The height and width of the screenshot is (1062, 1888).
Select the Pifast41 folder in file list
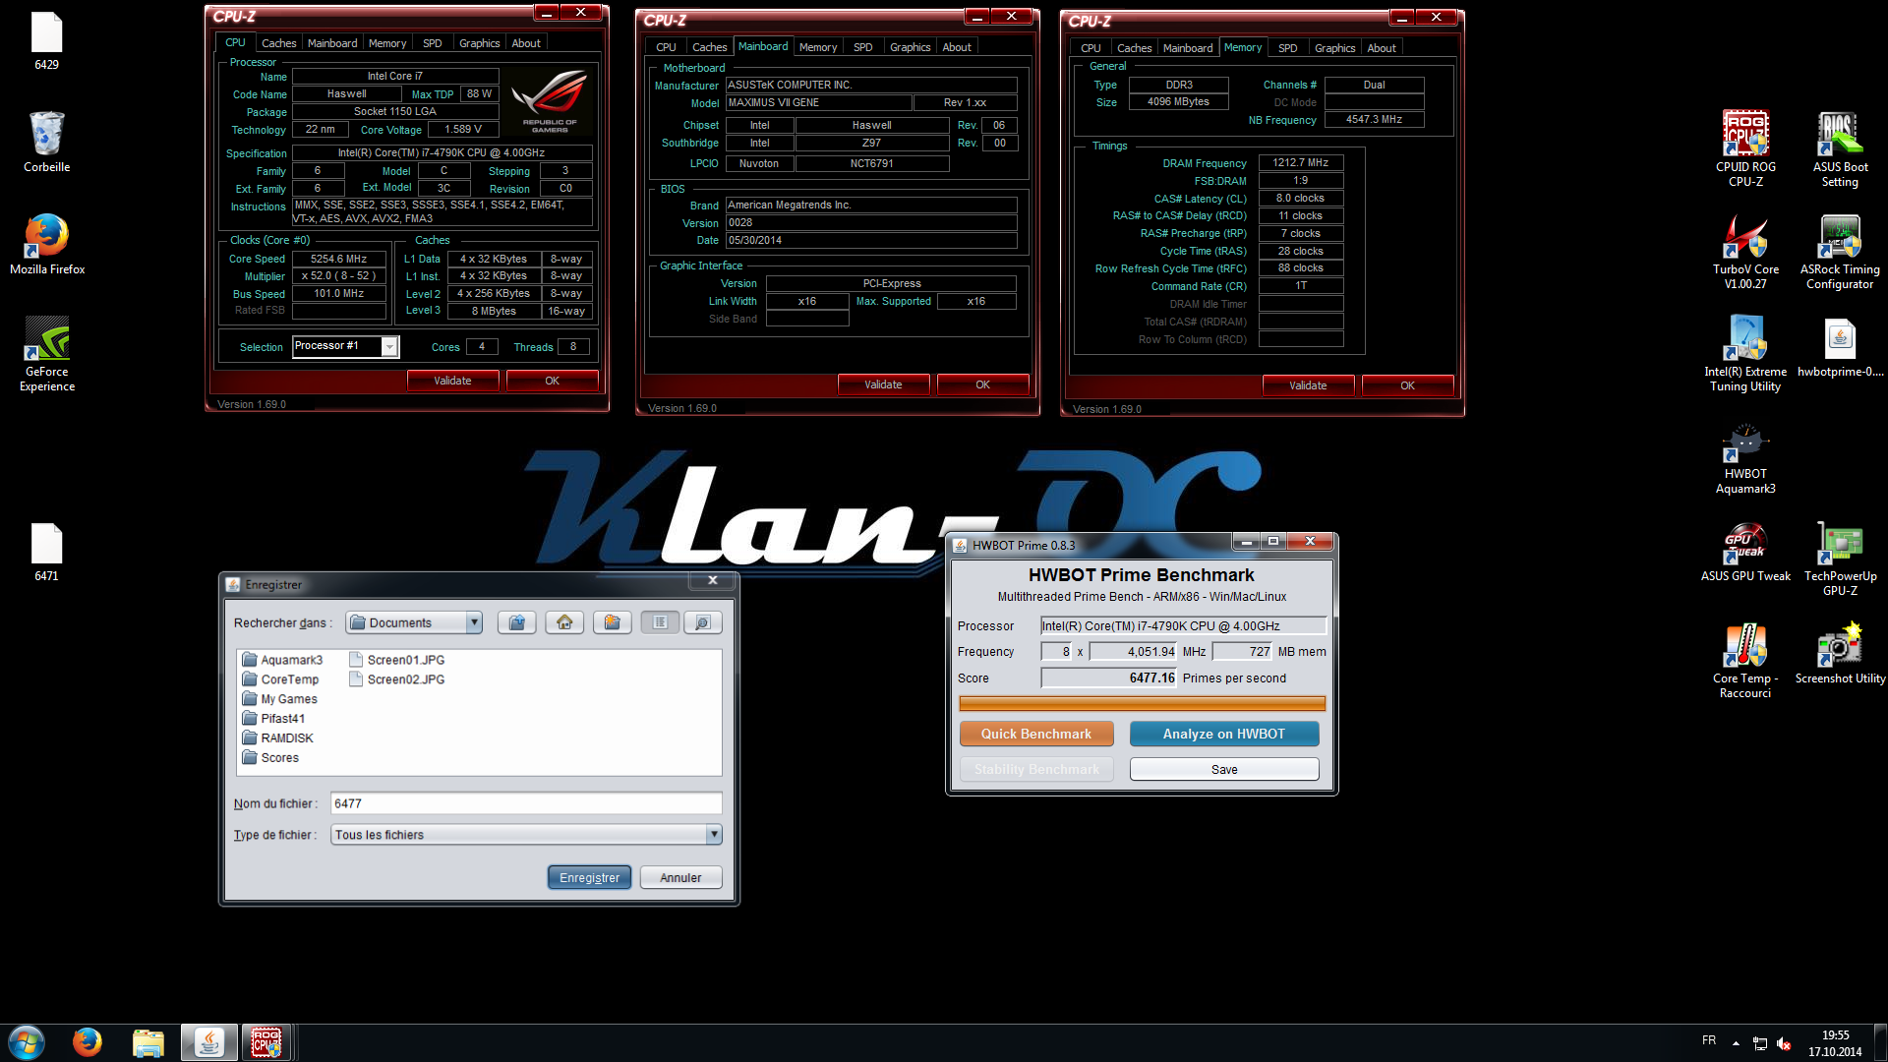coord(273,719)
